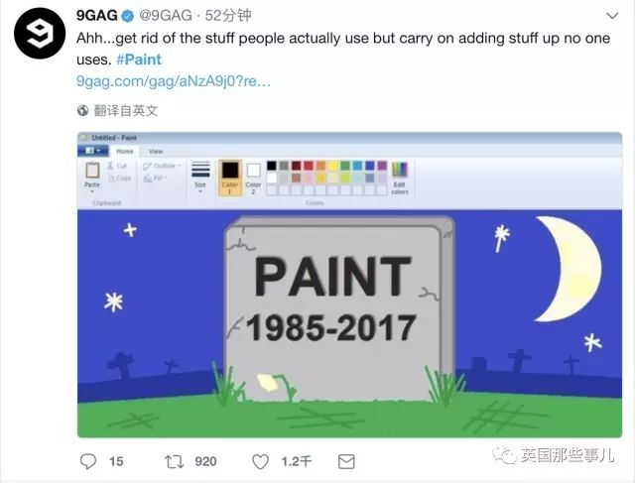Share the tweet via envelope message icon
Image resolution: width=635 pixels, height=483 pixels.
click(346, 461)
